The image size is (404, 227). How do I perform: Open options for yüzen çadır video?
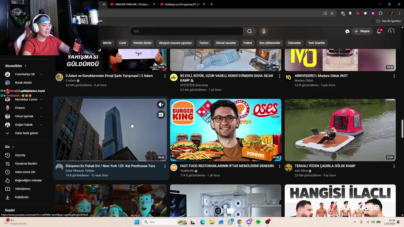coord(394,166)
